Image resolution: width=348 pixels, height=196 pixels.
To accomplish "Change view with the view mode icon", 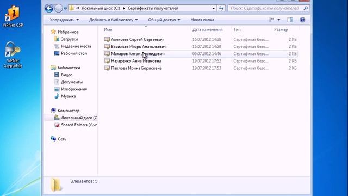I will coord(271,20).
